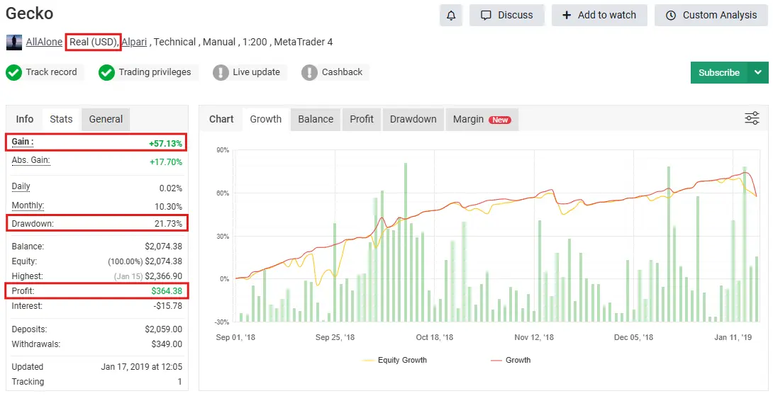
Task: Open chart settings sliders icon
Action: point(752,118)
